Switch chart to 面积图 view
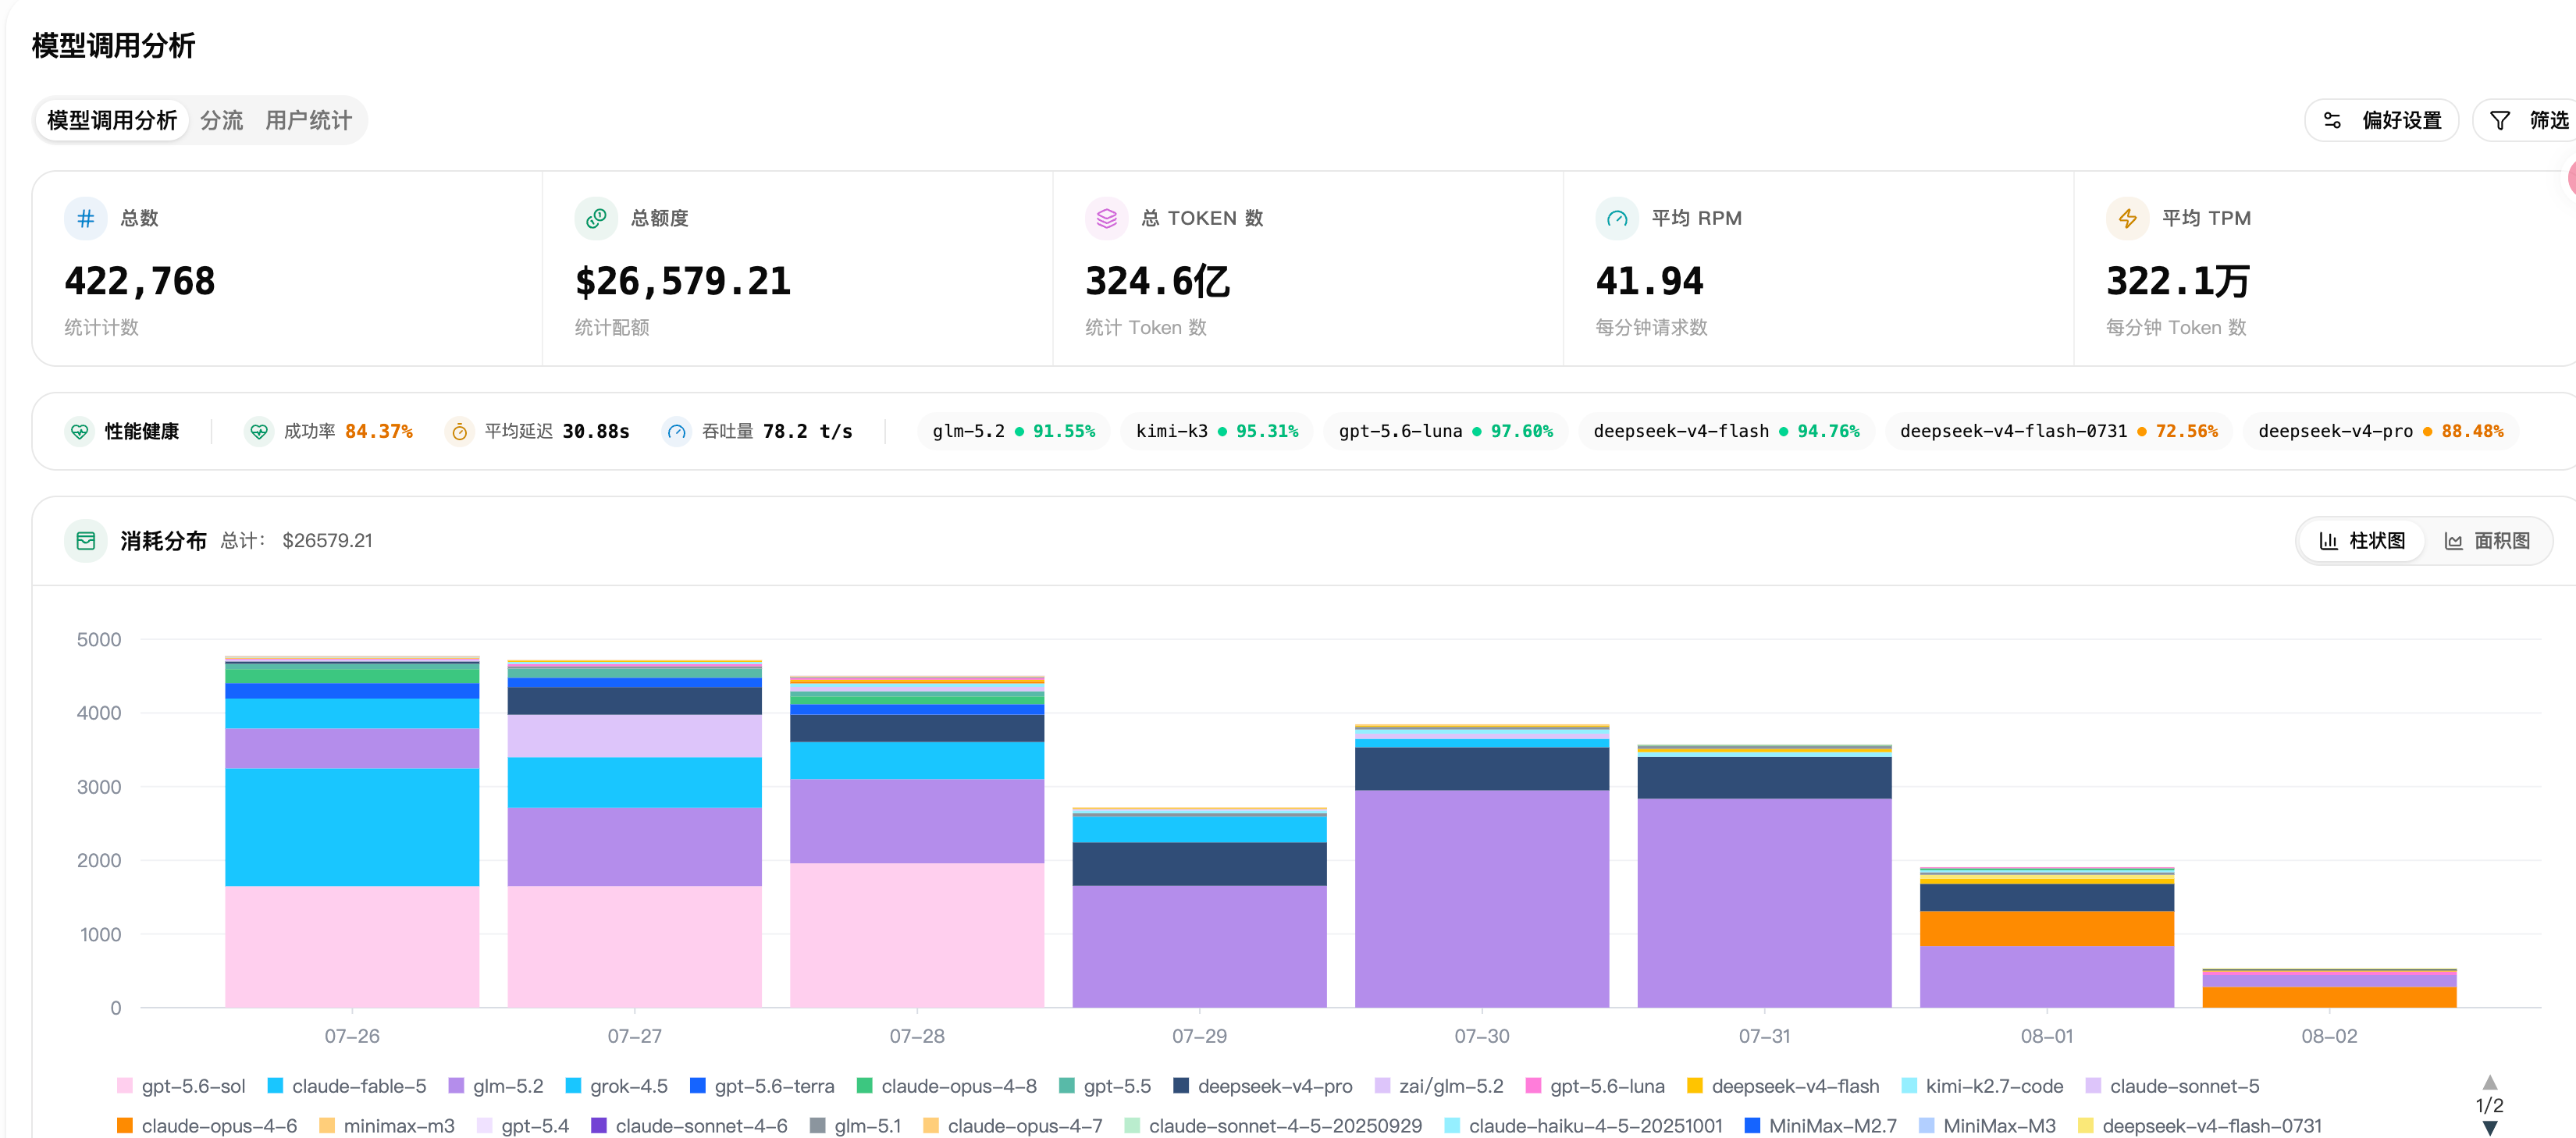The width and height of the screenshot is (2576, 1138). [2487, 541]
